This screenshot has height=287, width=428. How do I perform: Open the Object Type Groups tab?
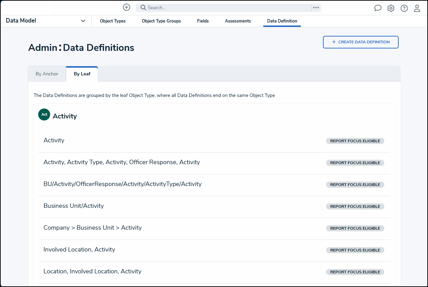click(x=161, y=21)
